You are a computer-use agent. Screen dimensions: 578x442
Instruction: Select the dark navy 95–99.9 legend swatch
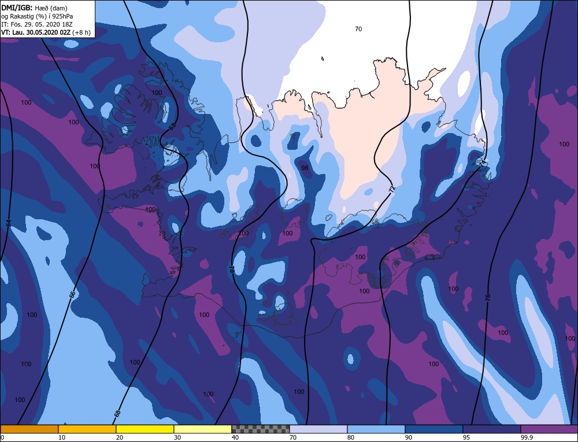coord(492,429)
